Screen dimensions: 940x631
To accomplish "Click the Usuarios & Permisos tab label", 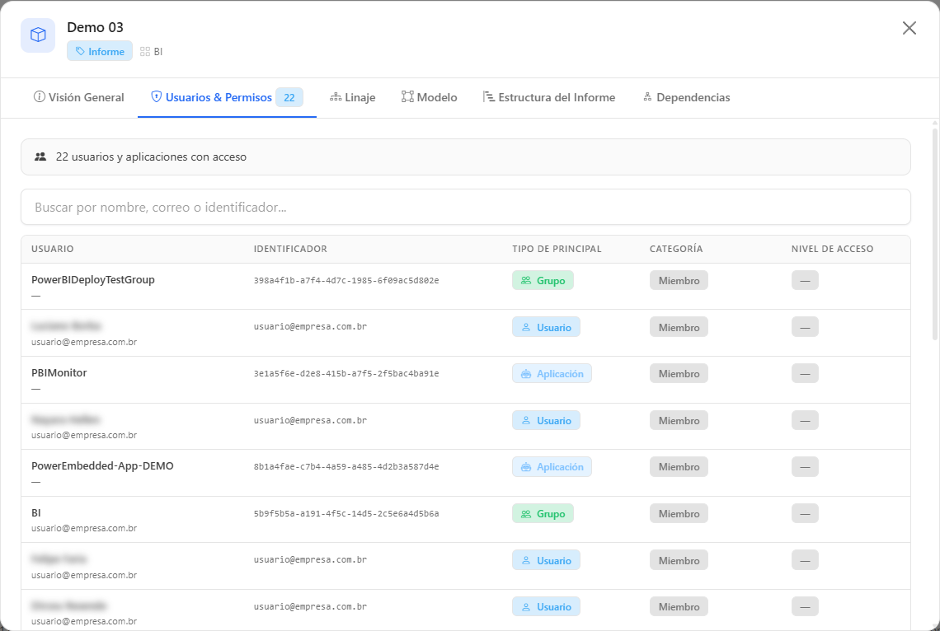I will point(219,97).
